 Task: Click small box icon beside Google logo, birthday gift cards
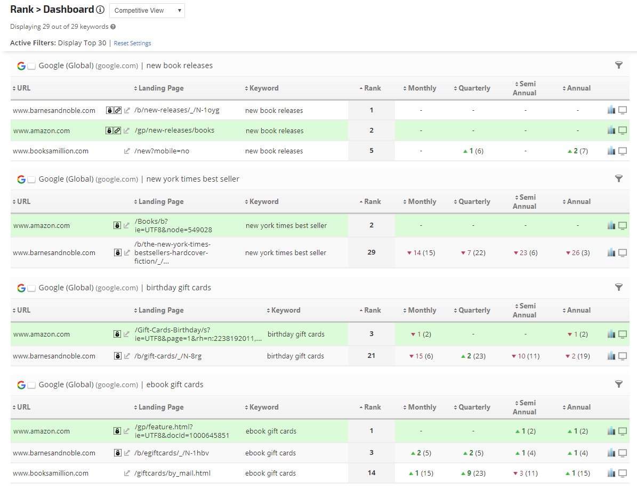(x=31, y=288)
